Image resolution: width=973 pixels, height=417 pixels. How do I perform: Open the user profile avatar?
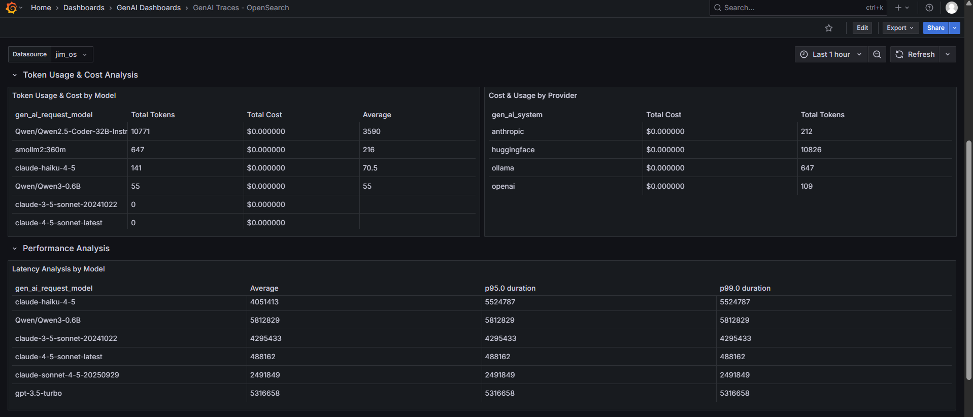952,8
